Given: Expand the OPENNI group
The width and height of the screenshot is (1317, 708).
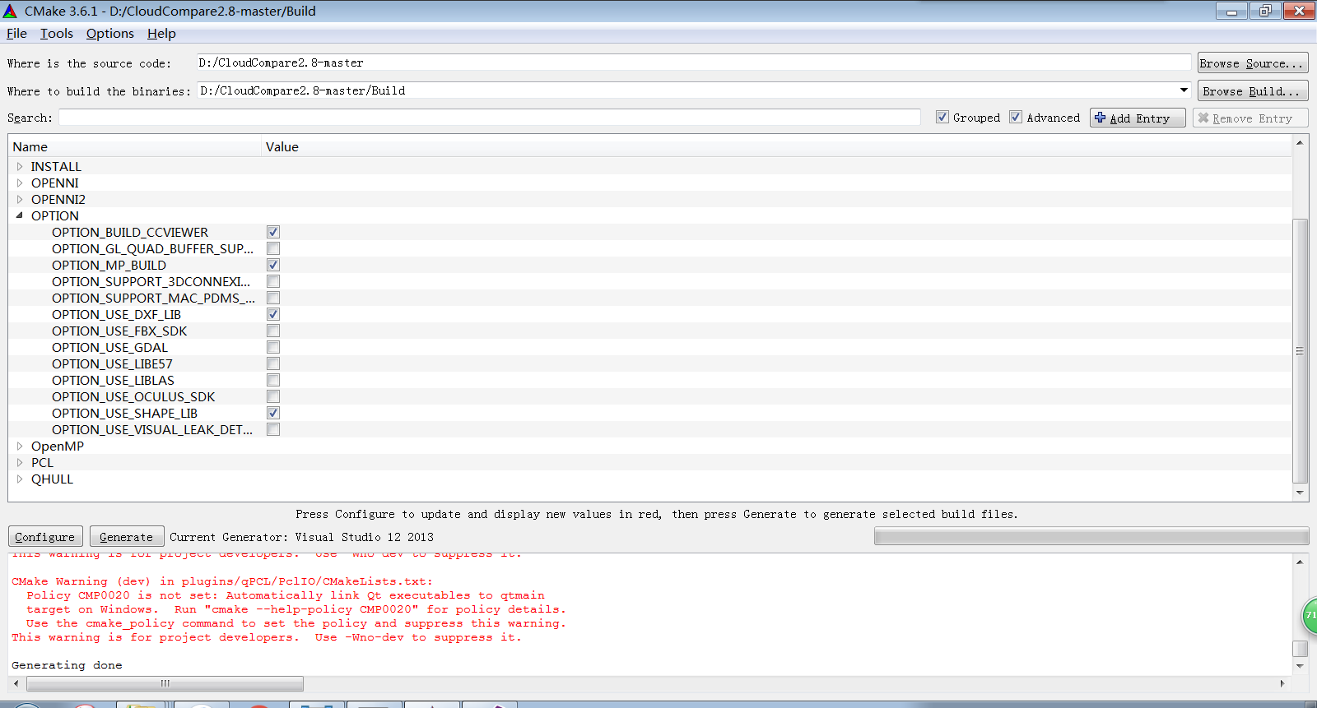Looking at the screenshot, I should pos(20,183).
